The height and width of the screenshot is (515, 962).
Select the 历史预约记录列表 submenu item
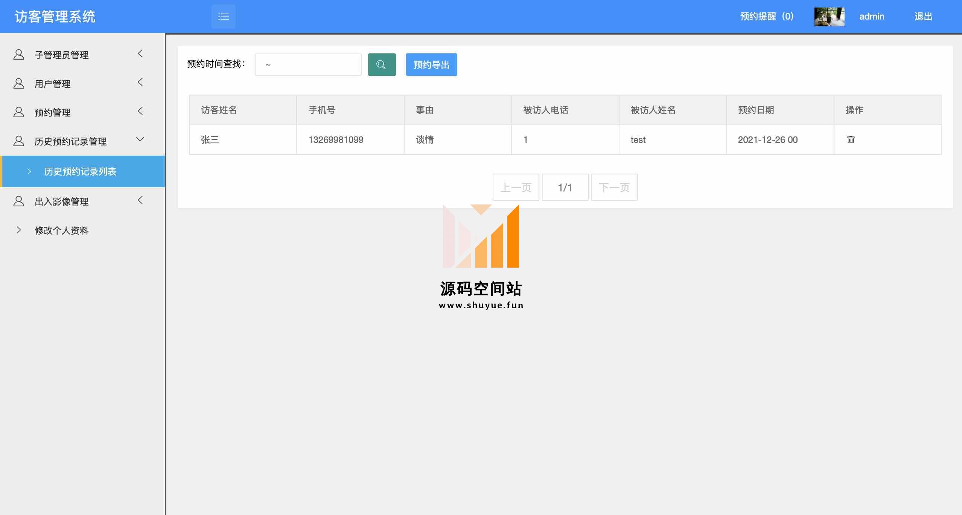(x=82, y=171)
